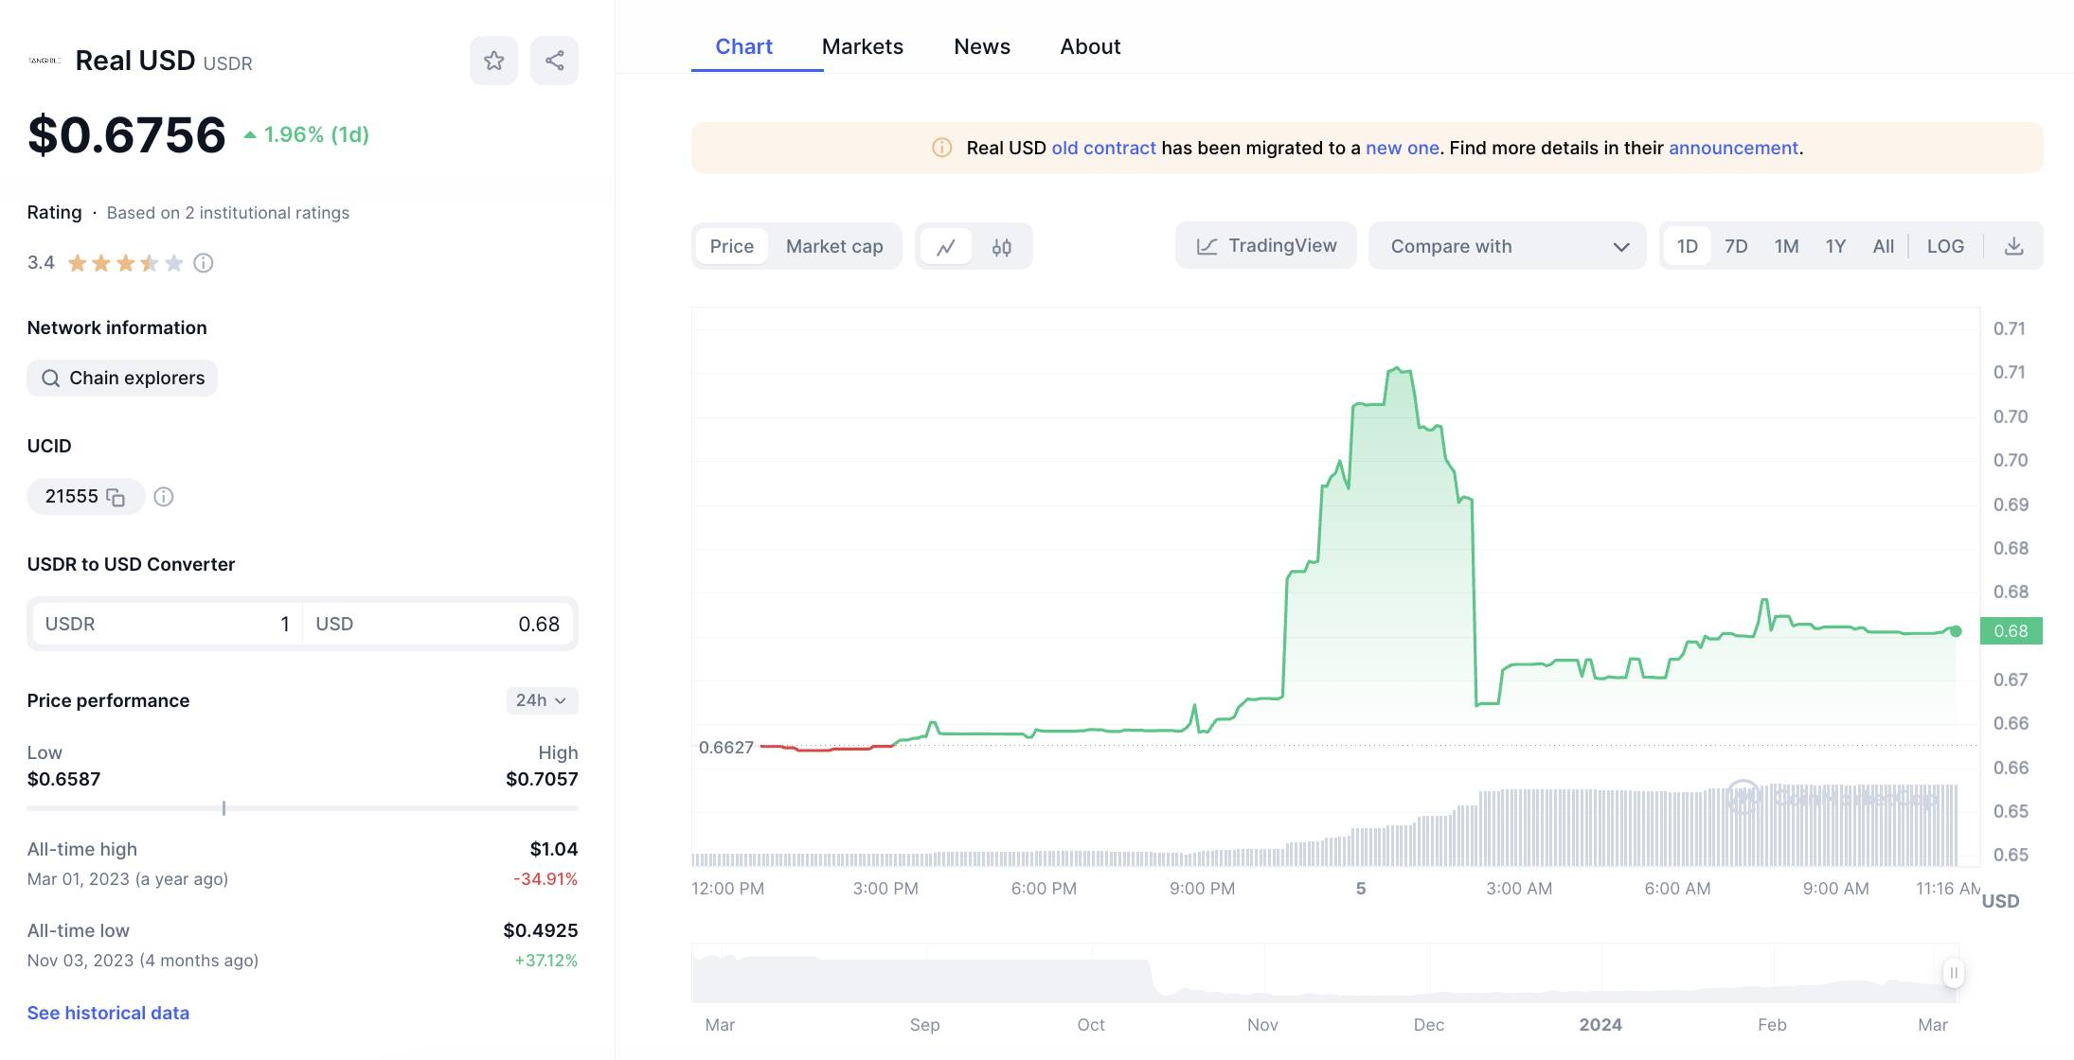
Task: Open the announcement link
Action: point(1733,148)
